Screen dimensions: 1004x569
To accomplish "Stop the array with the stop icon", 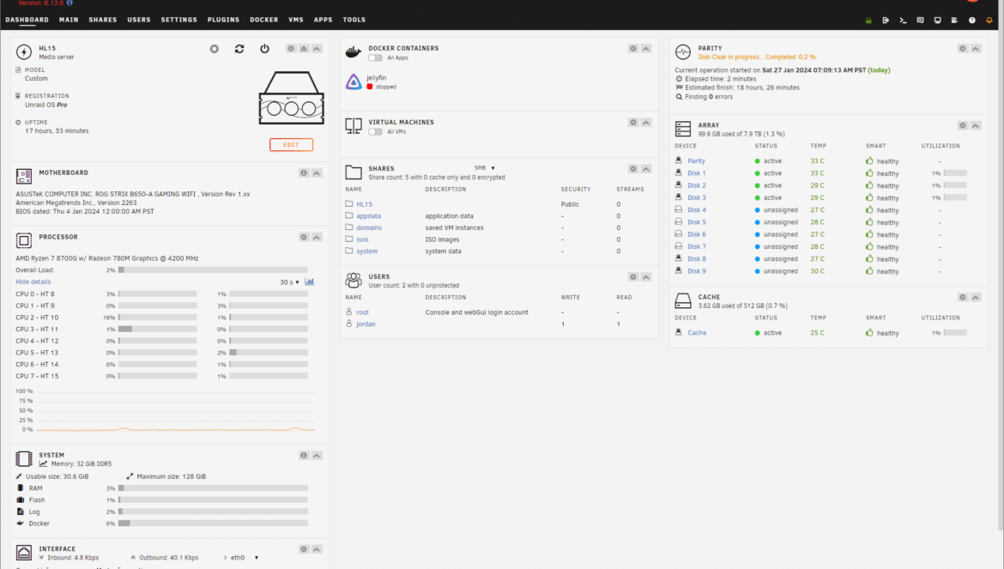I will 215,49.
